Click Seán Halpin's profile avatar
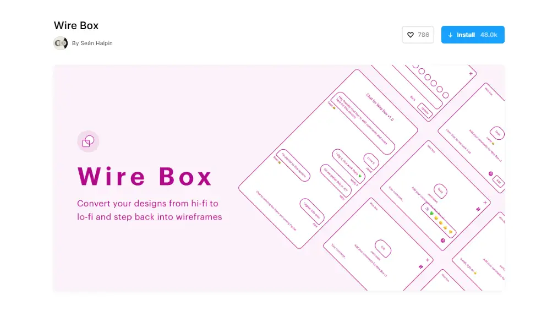 pos(61,43)
